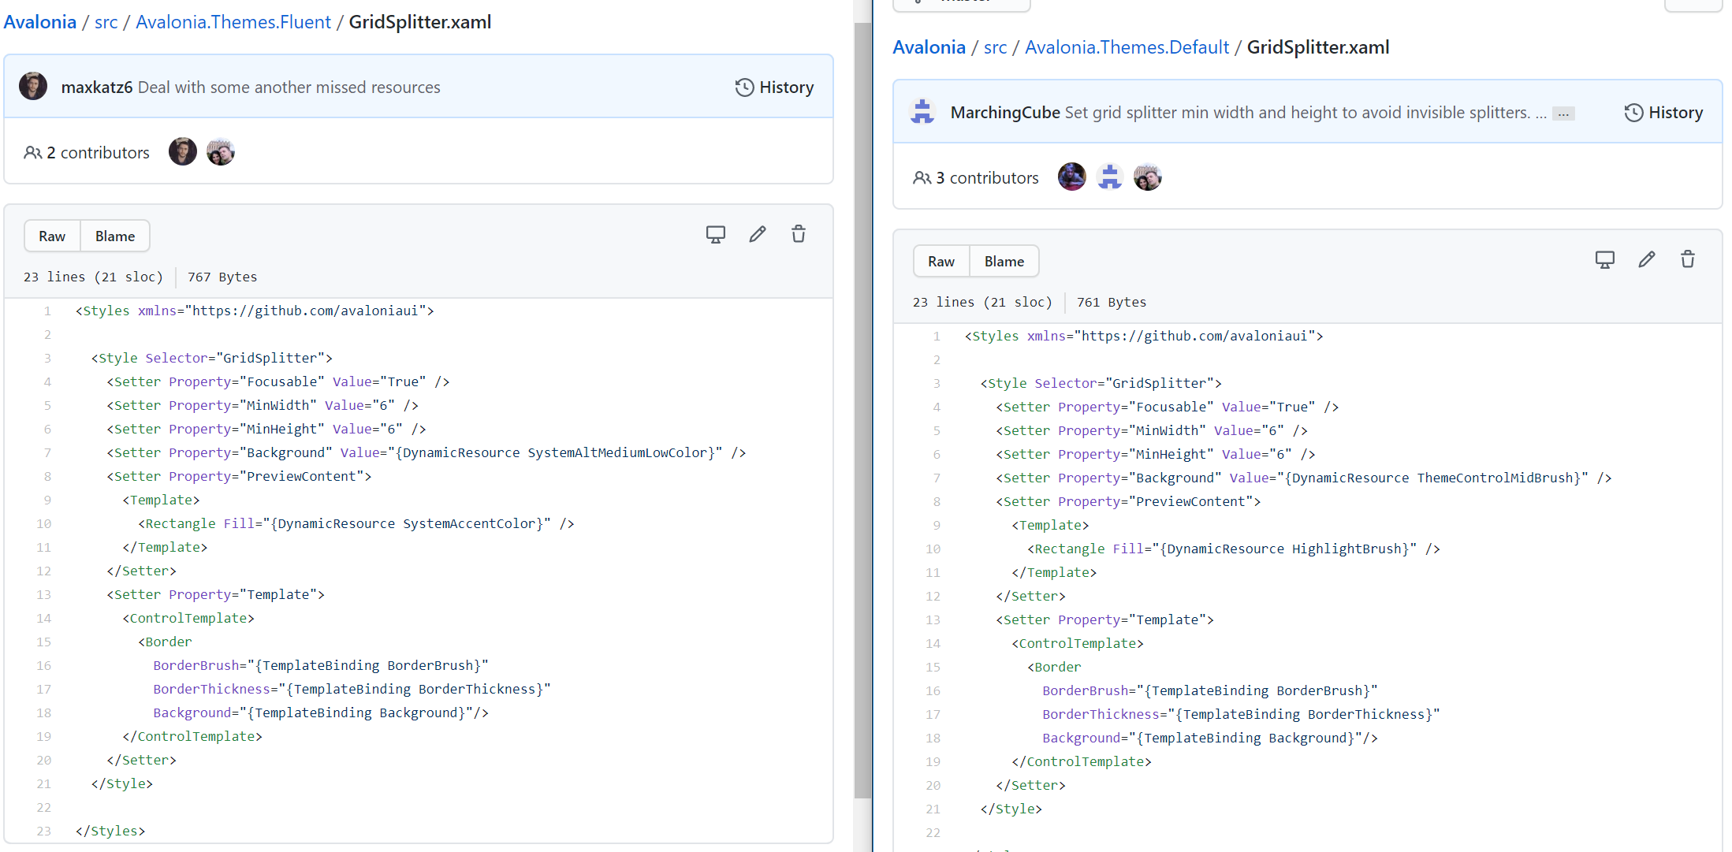The height and width of the screenshot is (852, 1732).
Task: Edit the Fluent GridSplitter.xaml file with the pencil icon
Action: point(757,234)
